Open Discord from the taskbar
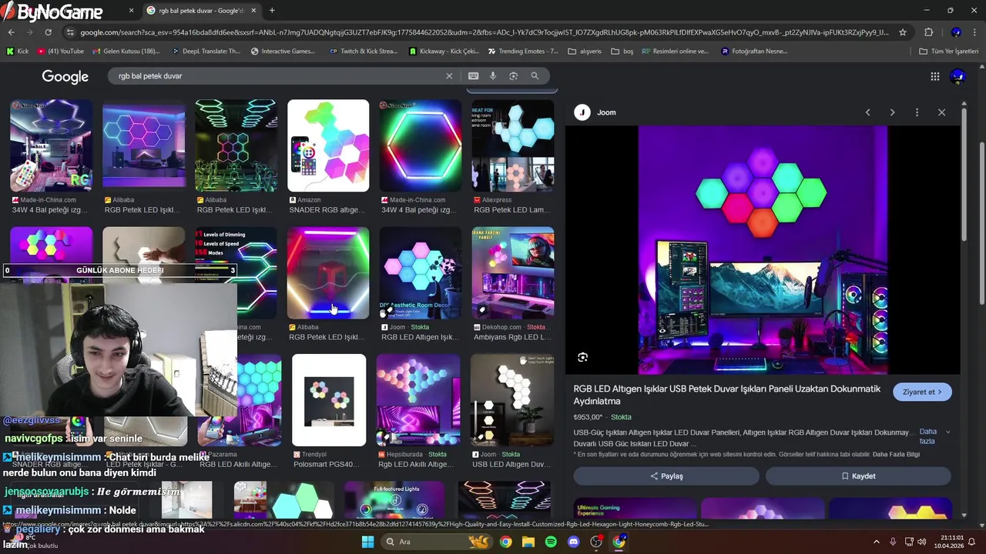 point(573,542)
